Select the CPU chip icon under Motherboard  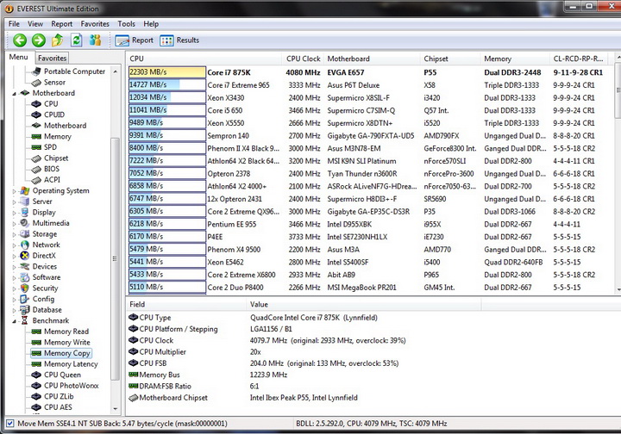point(36,103)
